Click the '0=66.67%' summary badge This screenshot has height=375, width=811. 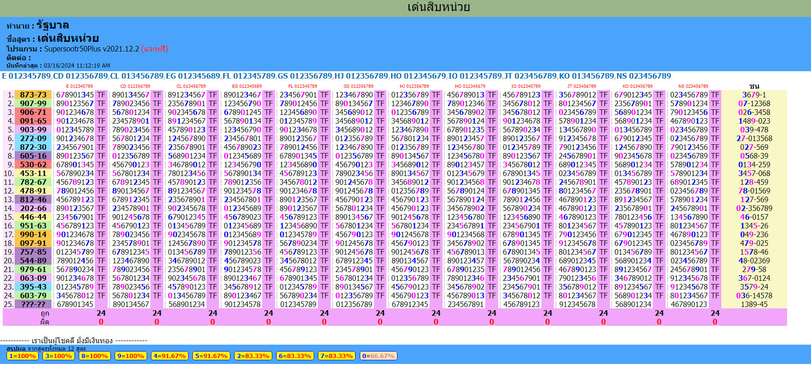[x=378, y=356]
